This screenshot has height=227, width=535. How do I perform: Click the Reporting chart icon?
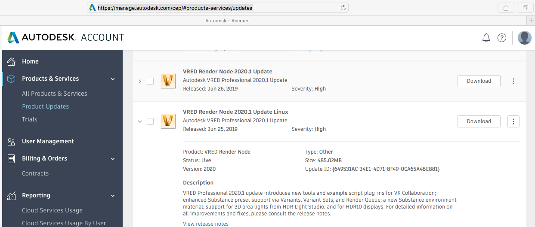click(x=12, y=196)
